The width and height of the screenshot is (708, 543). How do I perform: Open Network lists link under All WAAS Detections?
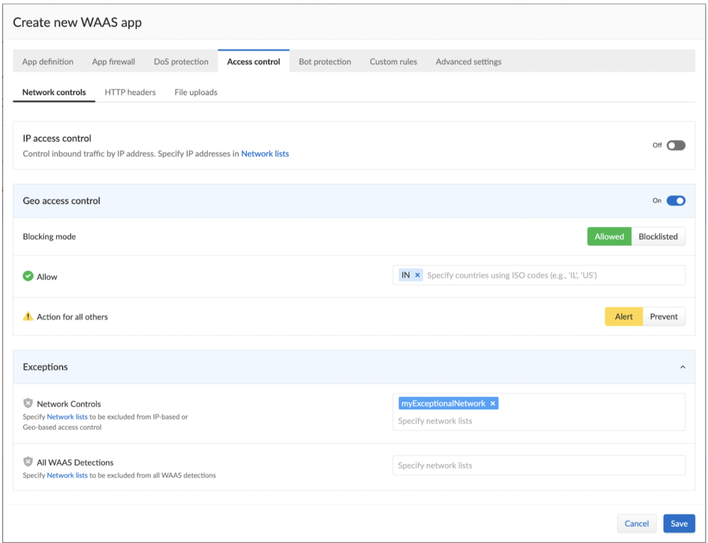67,475
